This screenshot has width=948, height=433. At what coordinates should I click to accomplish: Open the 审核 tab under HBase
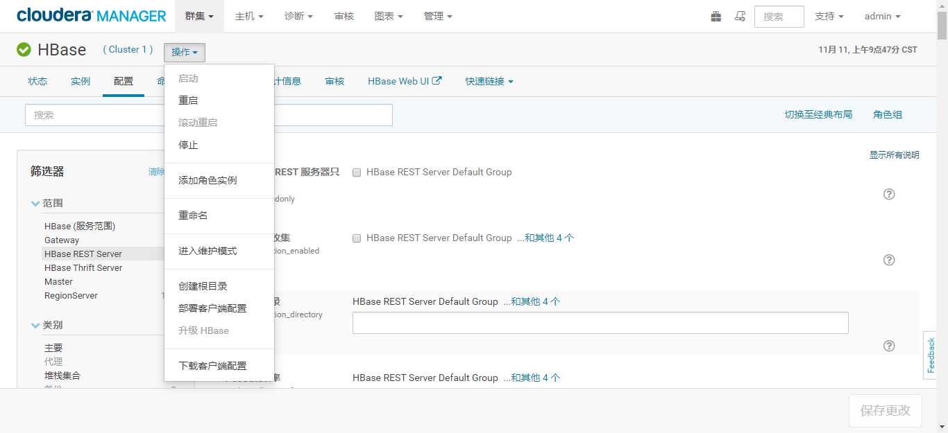click(x=335, y=81)
